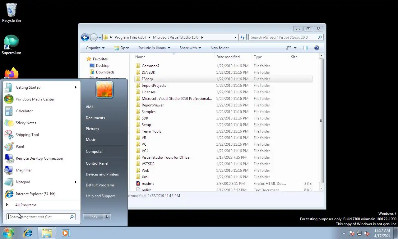The image size is (398, 239).
Task: Click the volume muted tray icon
Action: tap(367, 233)
